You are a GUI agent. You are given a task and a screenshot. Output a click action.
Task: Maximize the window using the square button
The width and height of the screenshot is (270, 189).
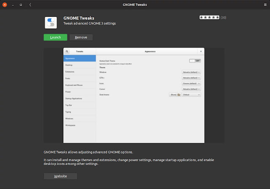21,5
